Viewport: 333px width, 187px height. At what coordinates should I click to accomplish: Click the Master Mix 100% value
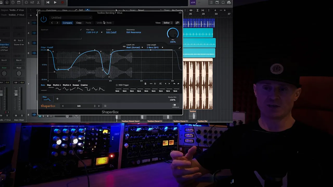tap(172, 100)
